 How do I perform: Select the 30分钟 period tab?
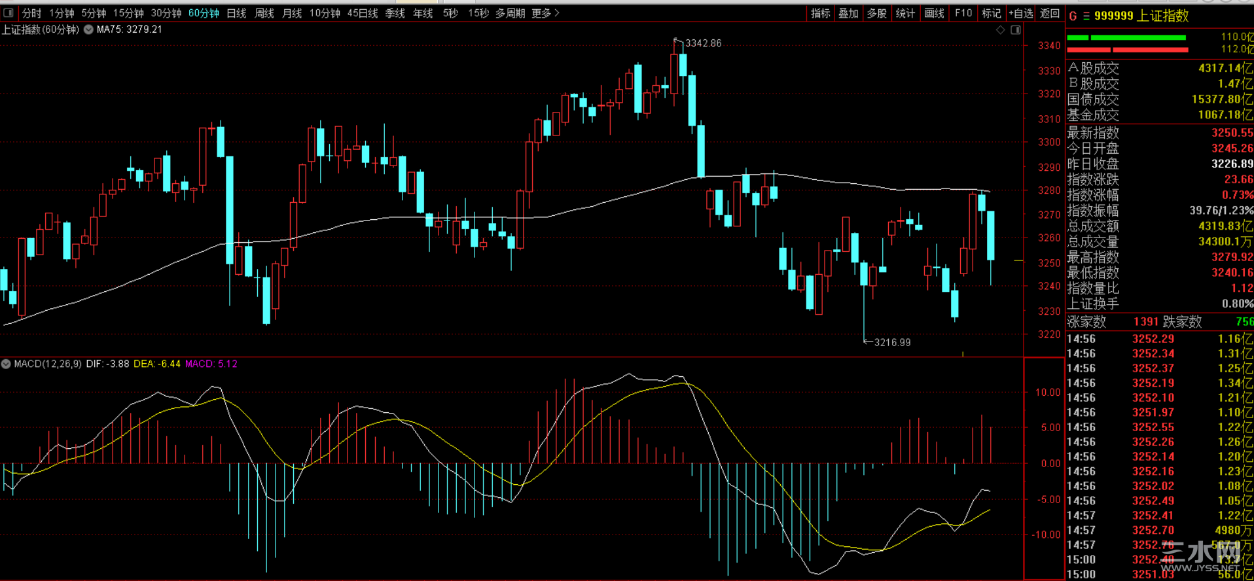(x=166, y=13)
